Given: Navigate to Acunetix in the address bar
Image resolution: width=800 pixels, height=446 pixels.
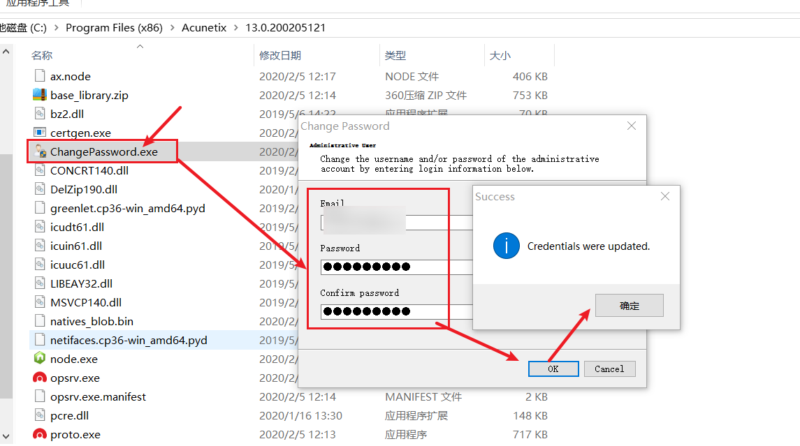Looking at the screenshot, I should point(204,28).
